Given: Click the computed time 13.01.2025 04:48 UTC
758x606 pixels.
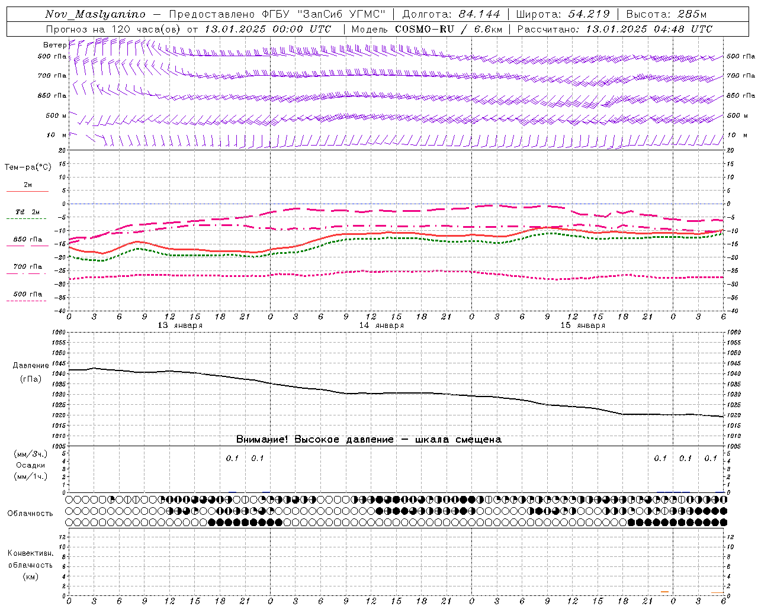Looking at the screenshot, I should pyautogui.click(x=649, y=29).
